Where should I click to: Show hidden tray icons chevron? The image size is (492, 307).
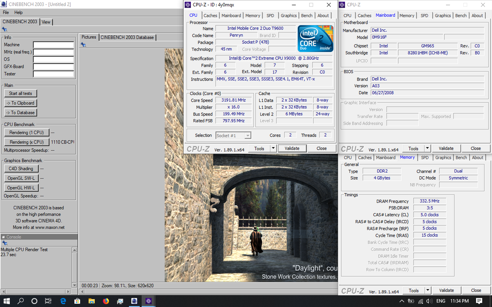point(402,301)
